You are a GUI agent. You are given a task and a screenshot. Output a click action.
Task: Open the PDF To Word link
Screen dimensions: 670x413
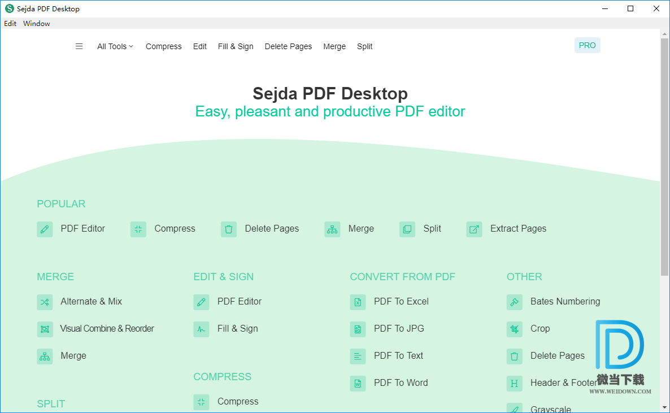click(401, 382)
